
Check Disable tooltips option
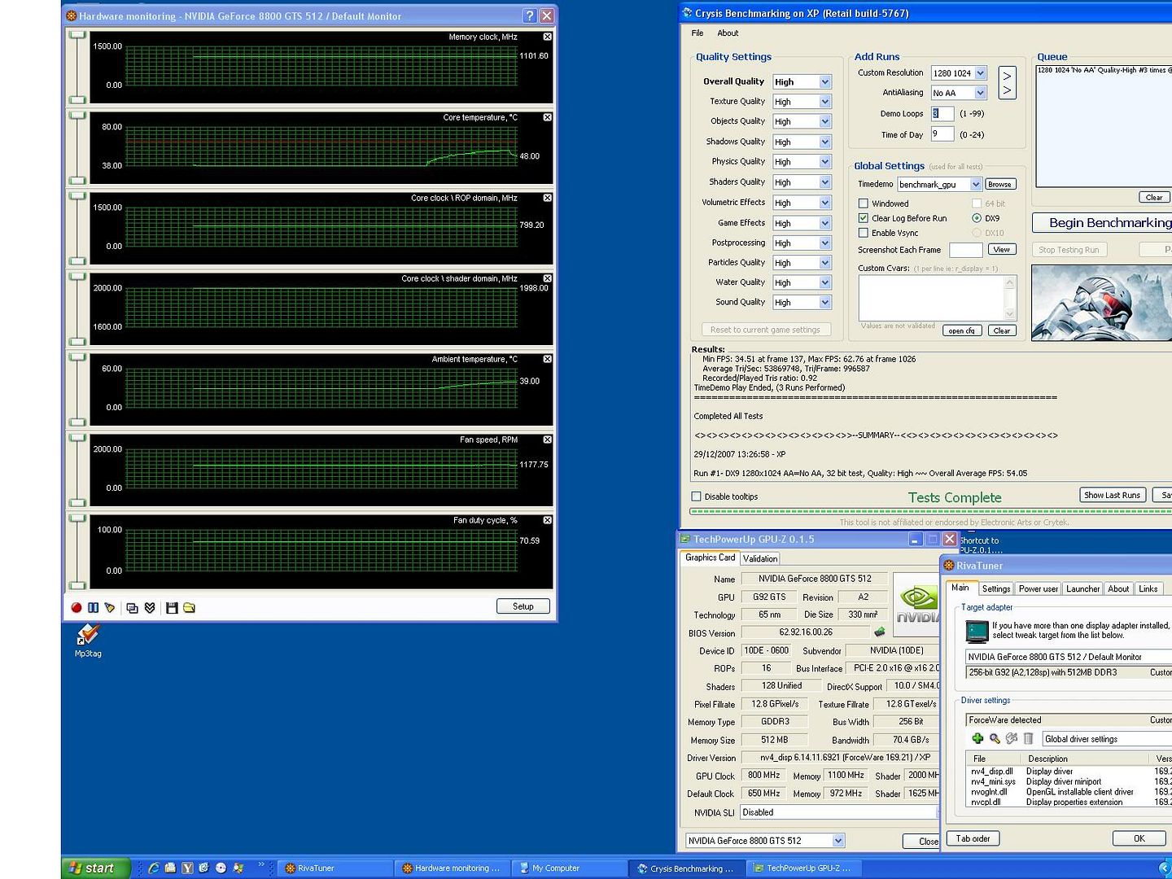pyautogui.click(x=696, y=496)
